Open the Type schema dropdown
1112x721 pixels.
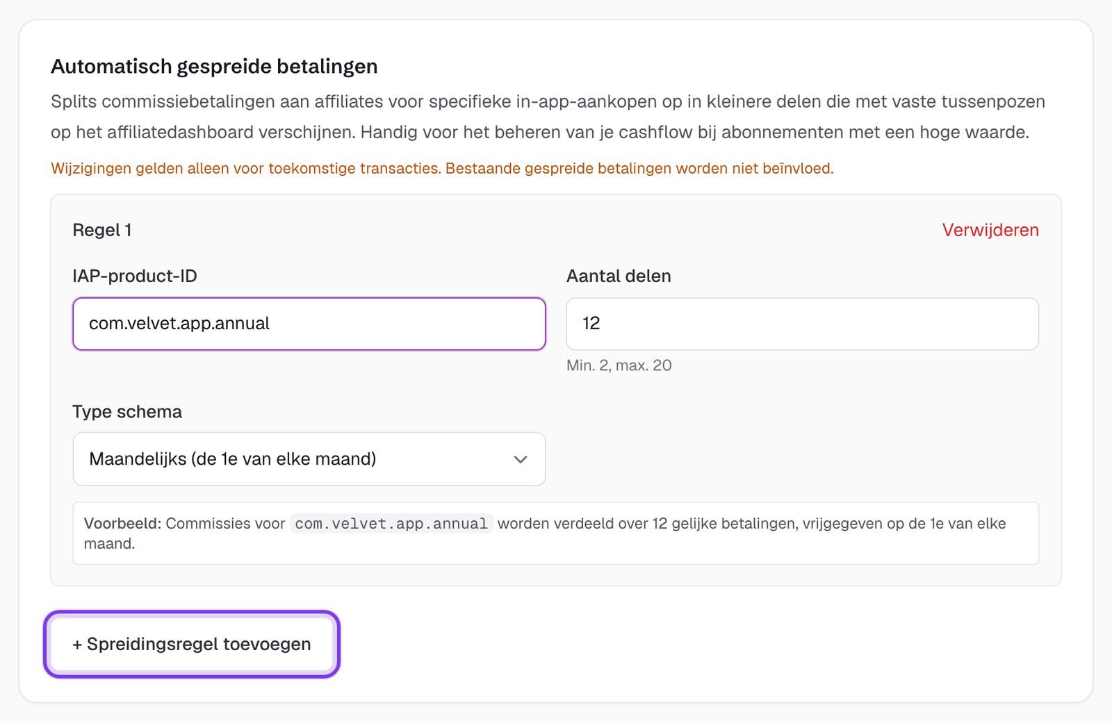pyautogui.click(x=309, y=459)
